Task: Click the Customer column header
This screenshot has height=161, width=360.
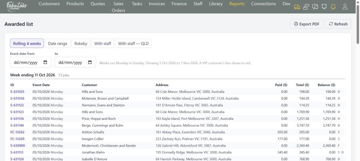Action: (x=89, y=85)
